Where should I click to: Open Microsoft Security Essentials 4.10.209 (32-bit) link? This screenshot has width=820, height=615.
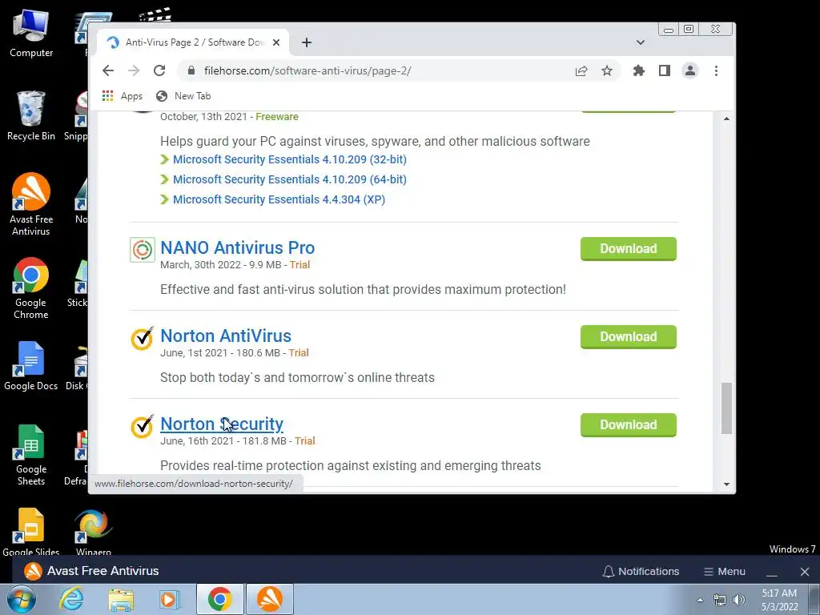click(289, 159)
